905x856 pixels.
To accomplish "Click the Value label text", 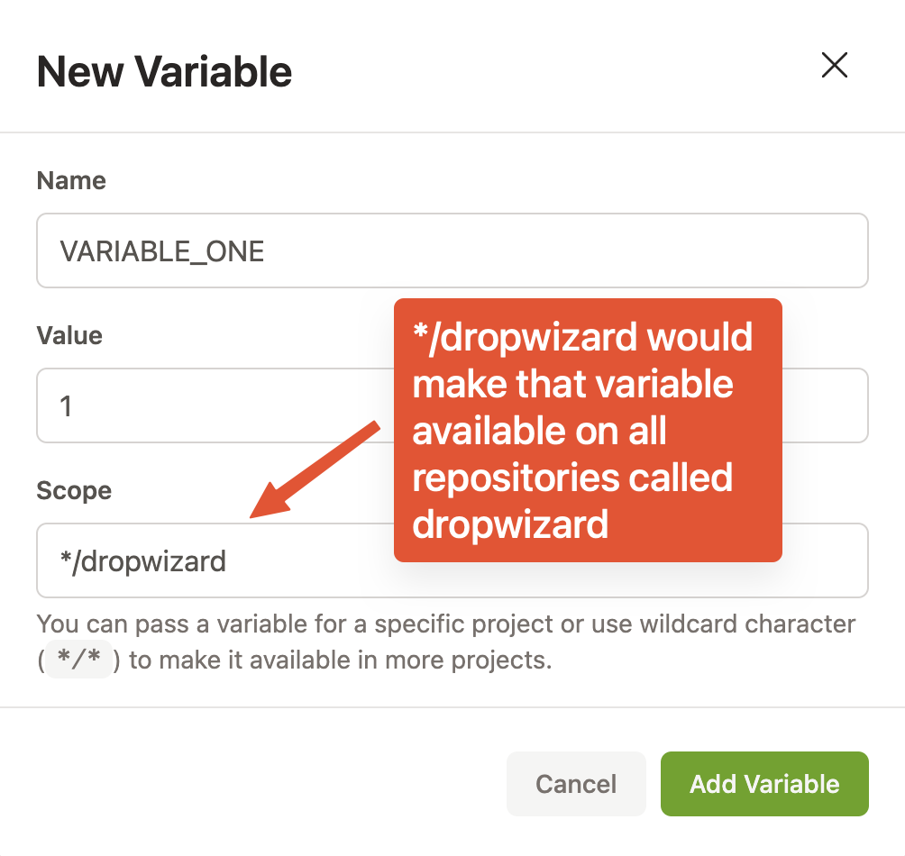I will click(68, 335).
